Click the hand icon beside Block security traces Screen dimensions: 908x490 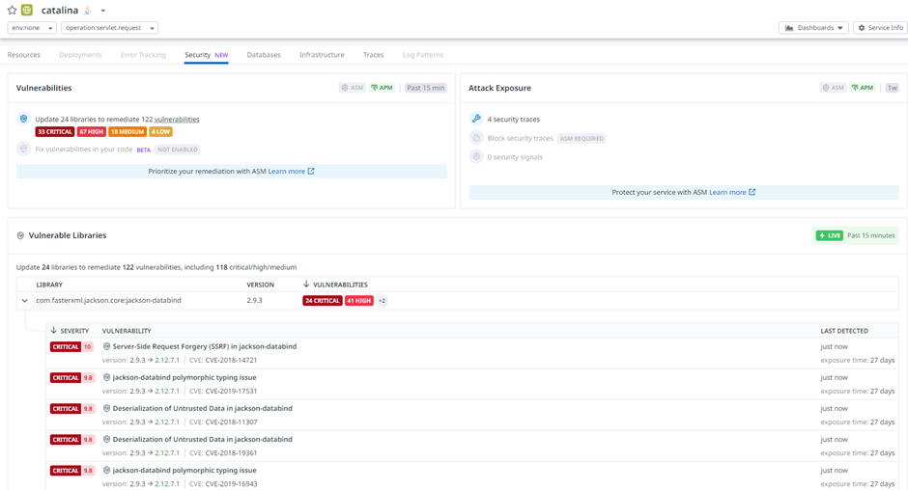476,138
